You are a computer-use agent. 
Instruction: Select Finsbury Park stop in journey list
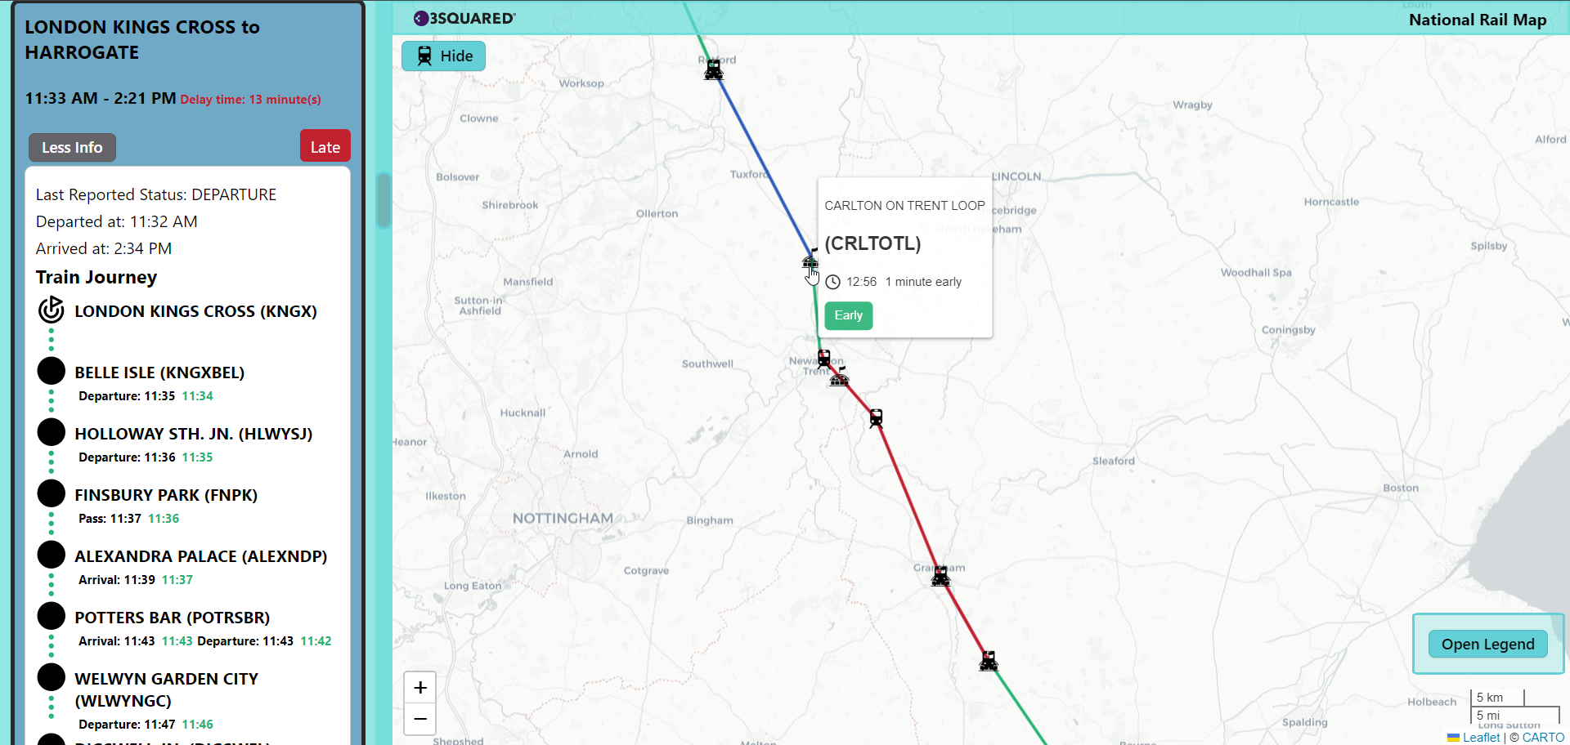pos(166,495)
